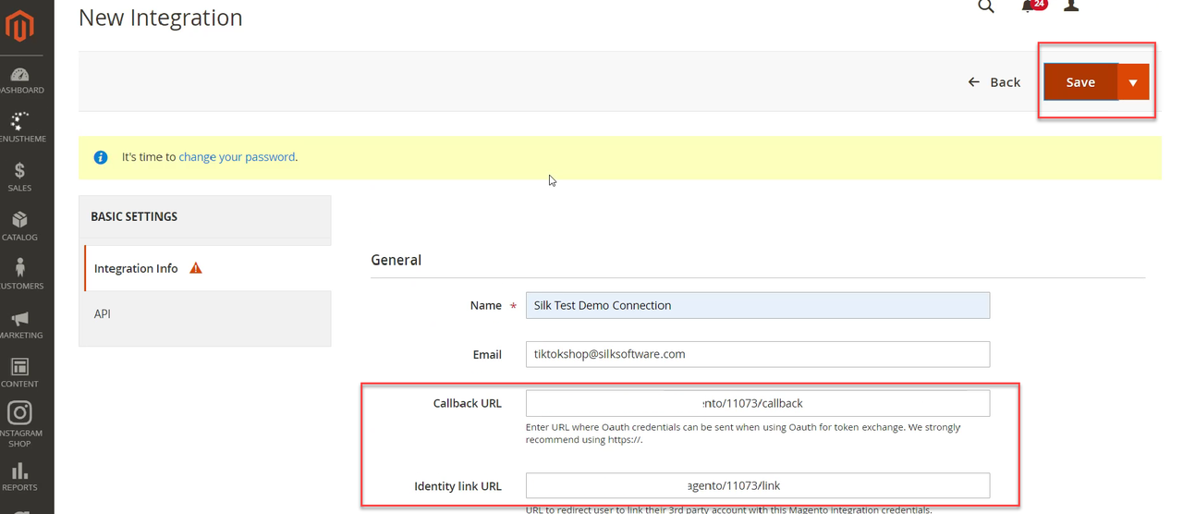Select the Integration Info tab
The image size is (1183, 514).
pos(136,268)
